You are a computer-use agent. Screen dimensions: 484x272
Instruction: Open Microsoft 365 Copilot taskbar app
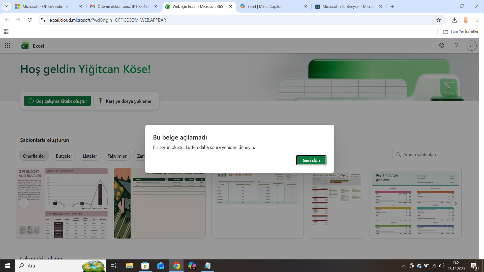point(192,266)
